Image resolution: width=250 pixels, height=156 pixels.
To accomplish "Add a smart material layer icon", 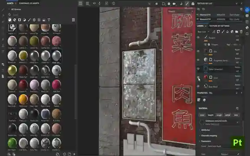I will coord(232,32).
